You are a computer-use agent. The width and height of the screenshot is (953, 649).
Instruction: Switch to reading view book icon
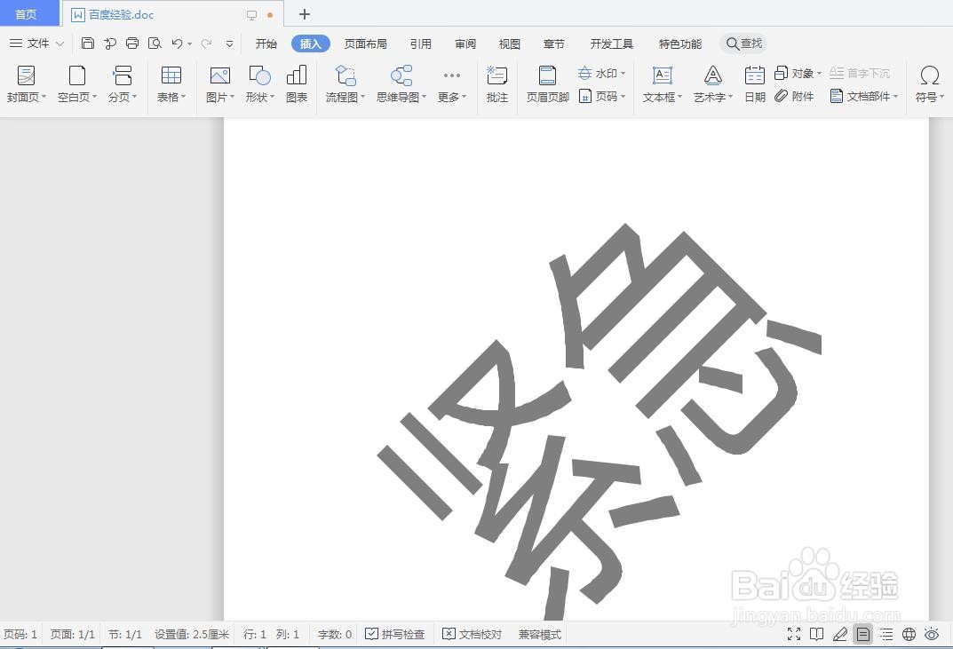coord(817,635)
